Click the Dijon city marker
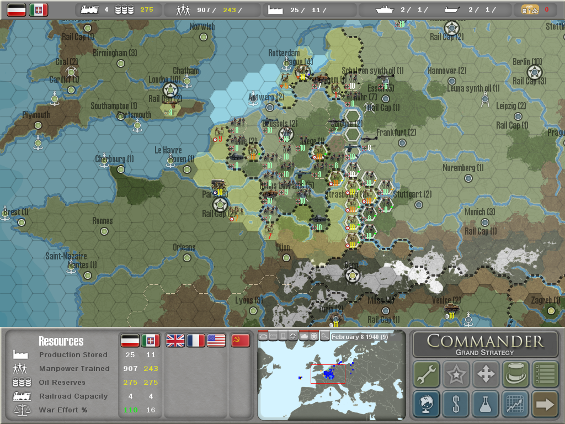 coord(286,258)
